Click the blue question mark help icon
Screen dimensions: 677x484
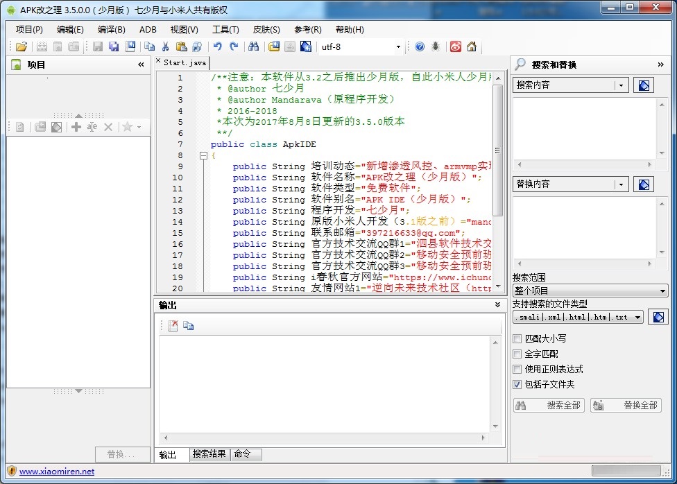pos(420,46)
